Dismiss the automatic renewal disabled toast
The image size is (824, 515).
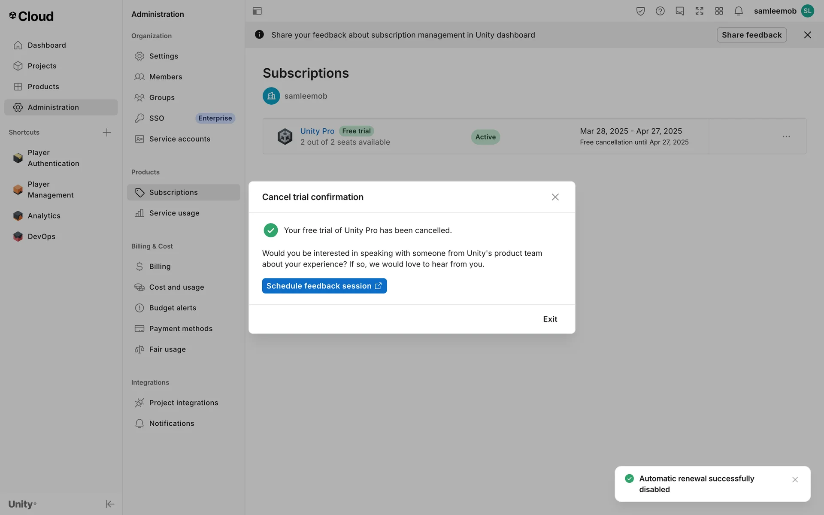click(795, 479)
